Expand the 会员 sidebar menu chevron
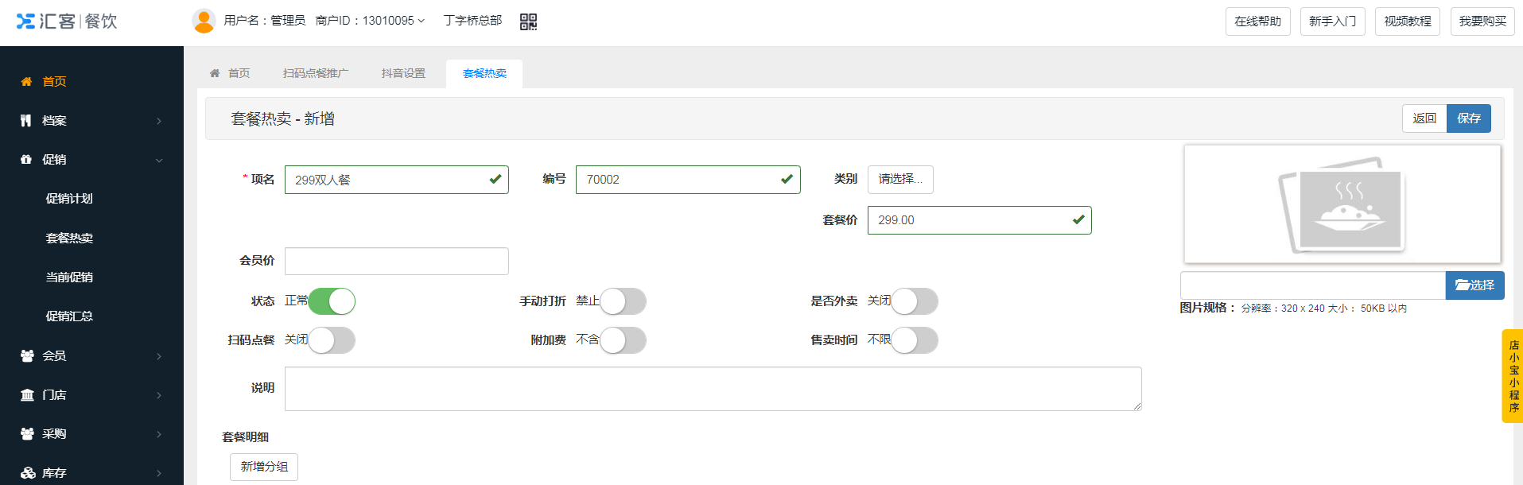 point(159,356)
